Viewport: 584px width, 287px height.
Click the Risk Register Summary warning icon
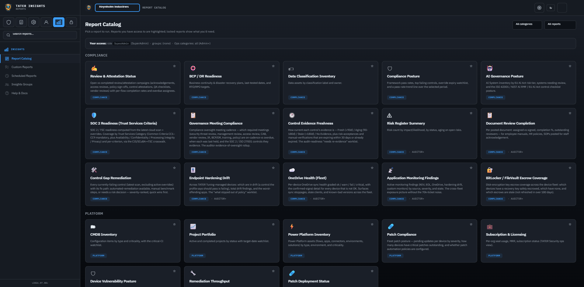389,115
